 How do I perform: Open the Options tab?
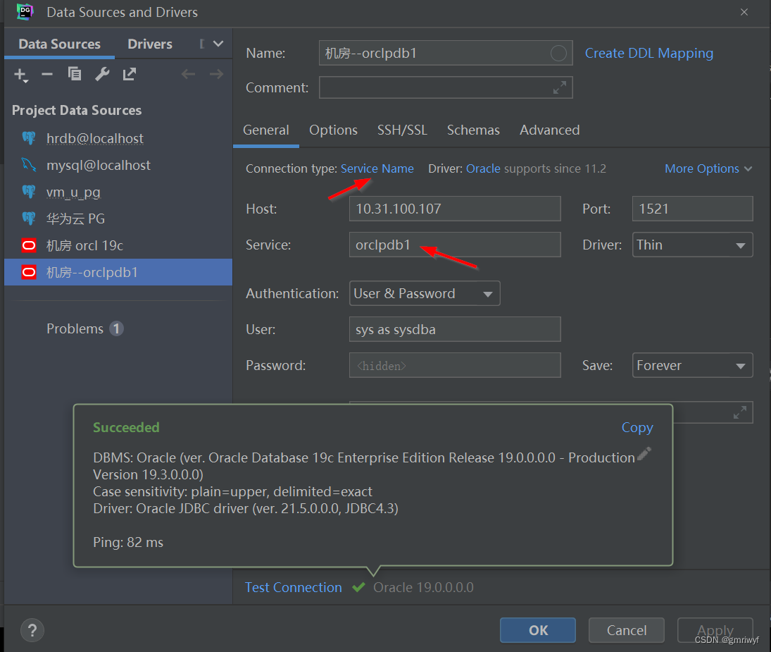click(x=333, y=130)
